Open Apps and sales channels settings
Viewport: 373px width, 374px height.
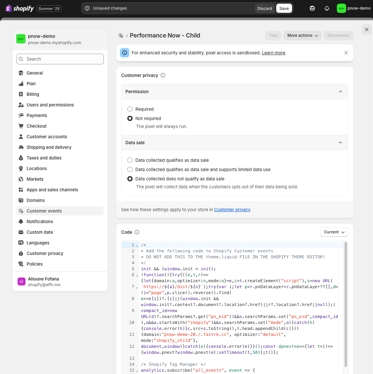[x=60, y=190]
